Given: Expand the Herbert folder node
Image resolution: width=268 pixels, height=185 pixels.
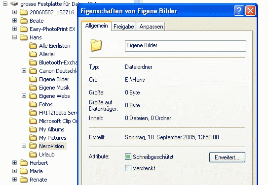Looking at the screenshot, I should [15, 163].
